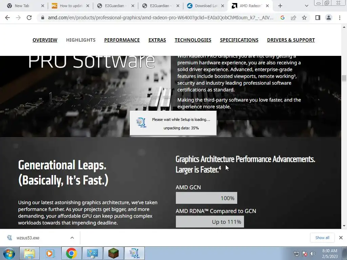Expand wzsus53.exe download options chevron
Image resolution: width=347 pixels, height=260 pixels.
click(72, 238)
